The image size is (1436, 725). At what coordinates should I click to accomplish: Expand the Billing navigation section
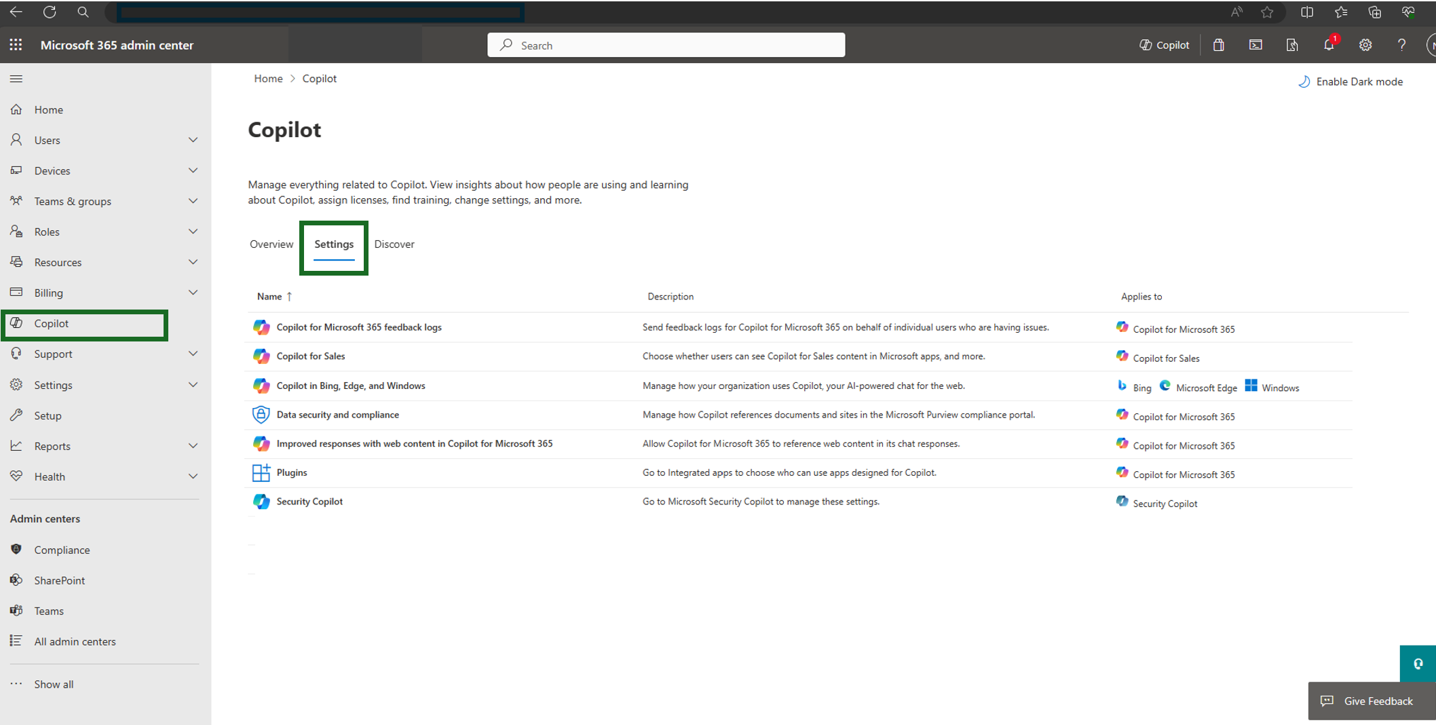(193, 293)
